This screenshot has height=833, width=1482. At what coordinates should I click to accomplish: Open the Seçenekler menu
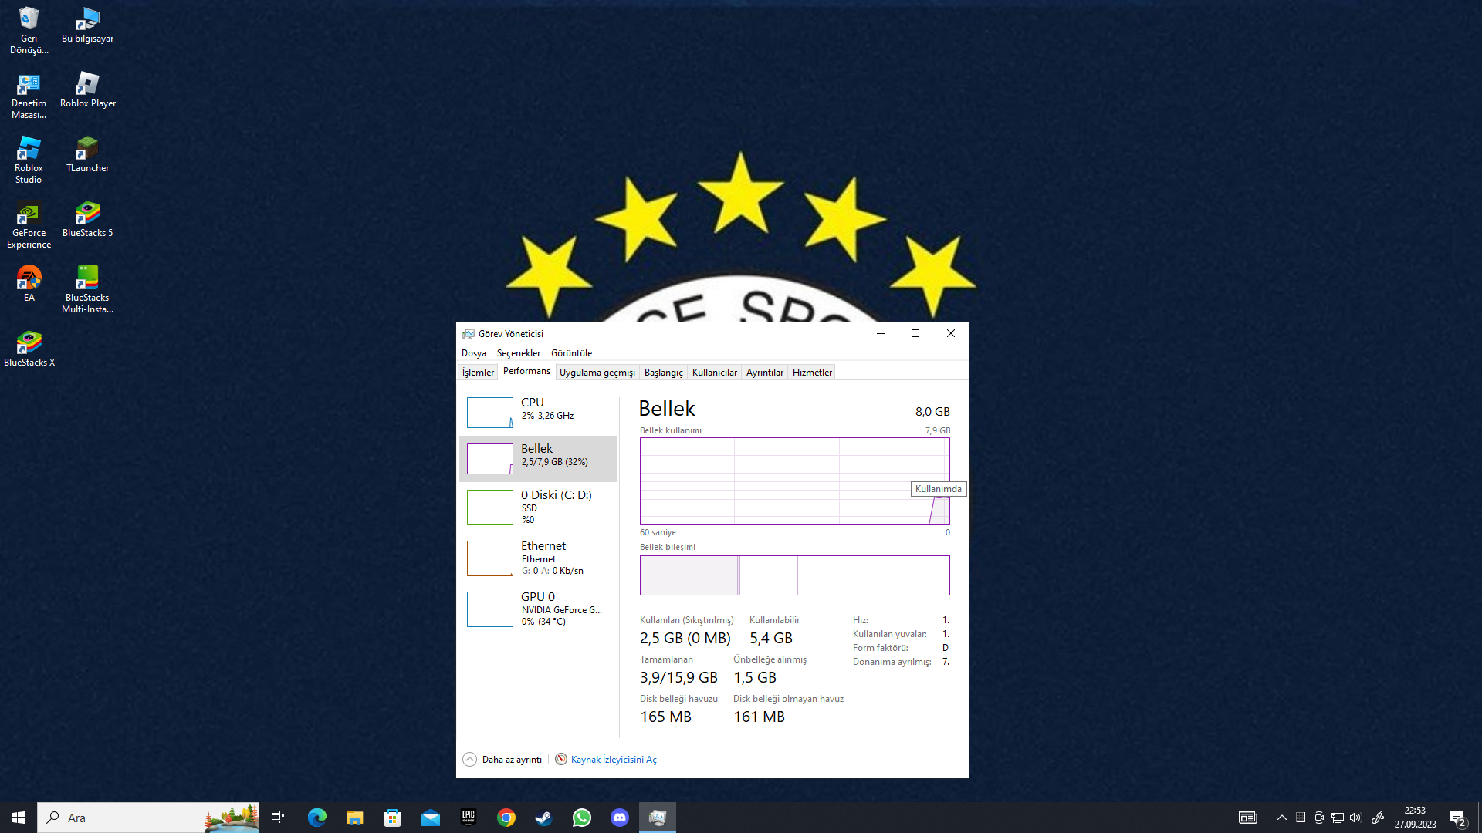pyautogui.click(x=518, y=353)
